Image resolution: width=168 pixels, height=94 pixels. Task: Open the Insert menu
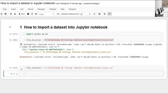pos(13,9)
